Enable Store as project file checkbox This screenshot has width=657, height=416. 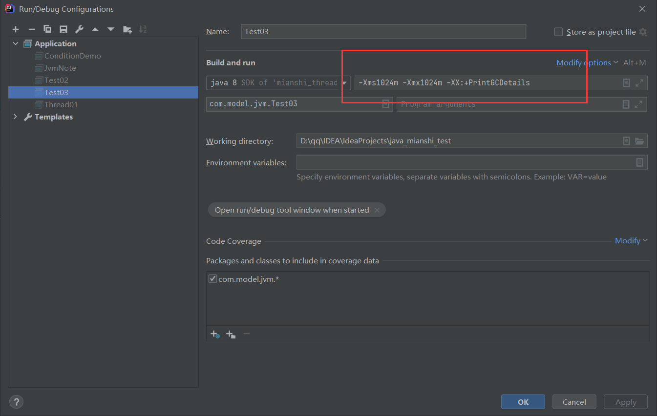[558, 32]
